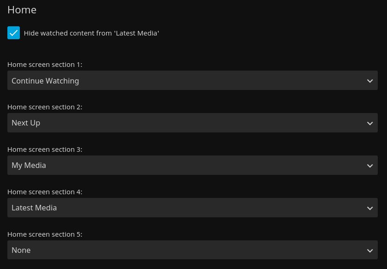Open the Home screen section 3 combo box
387x269 pixels.
tap(192, 165)
